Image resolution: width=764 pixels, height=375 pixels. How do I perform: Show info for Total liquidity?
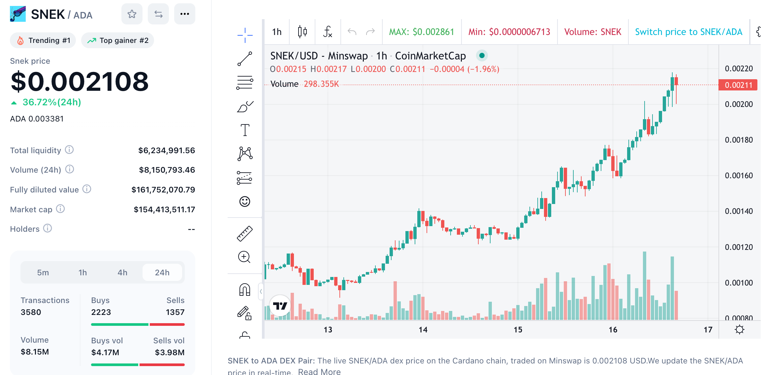pyautogui.click(x=69, y=150)
